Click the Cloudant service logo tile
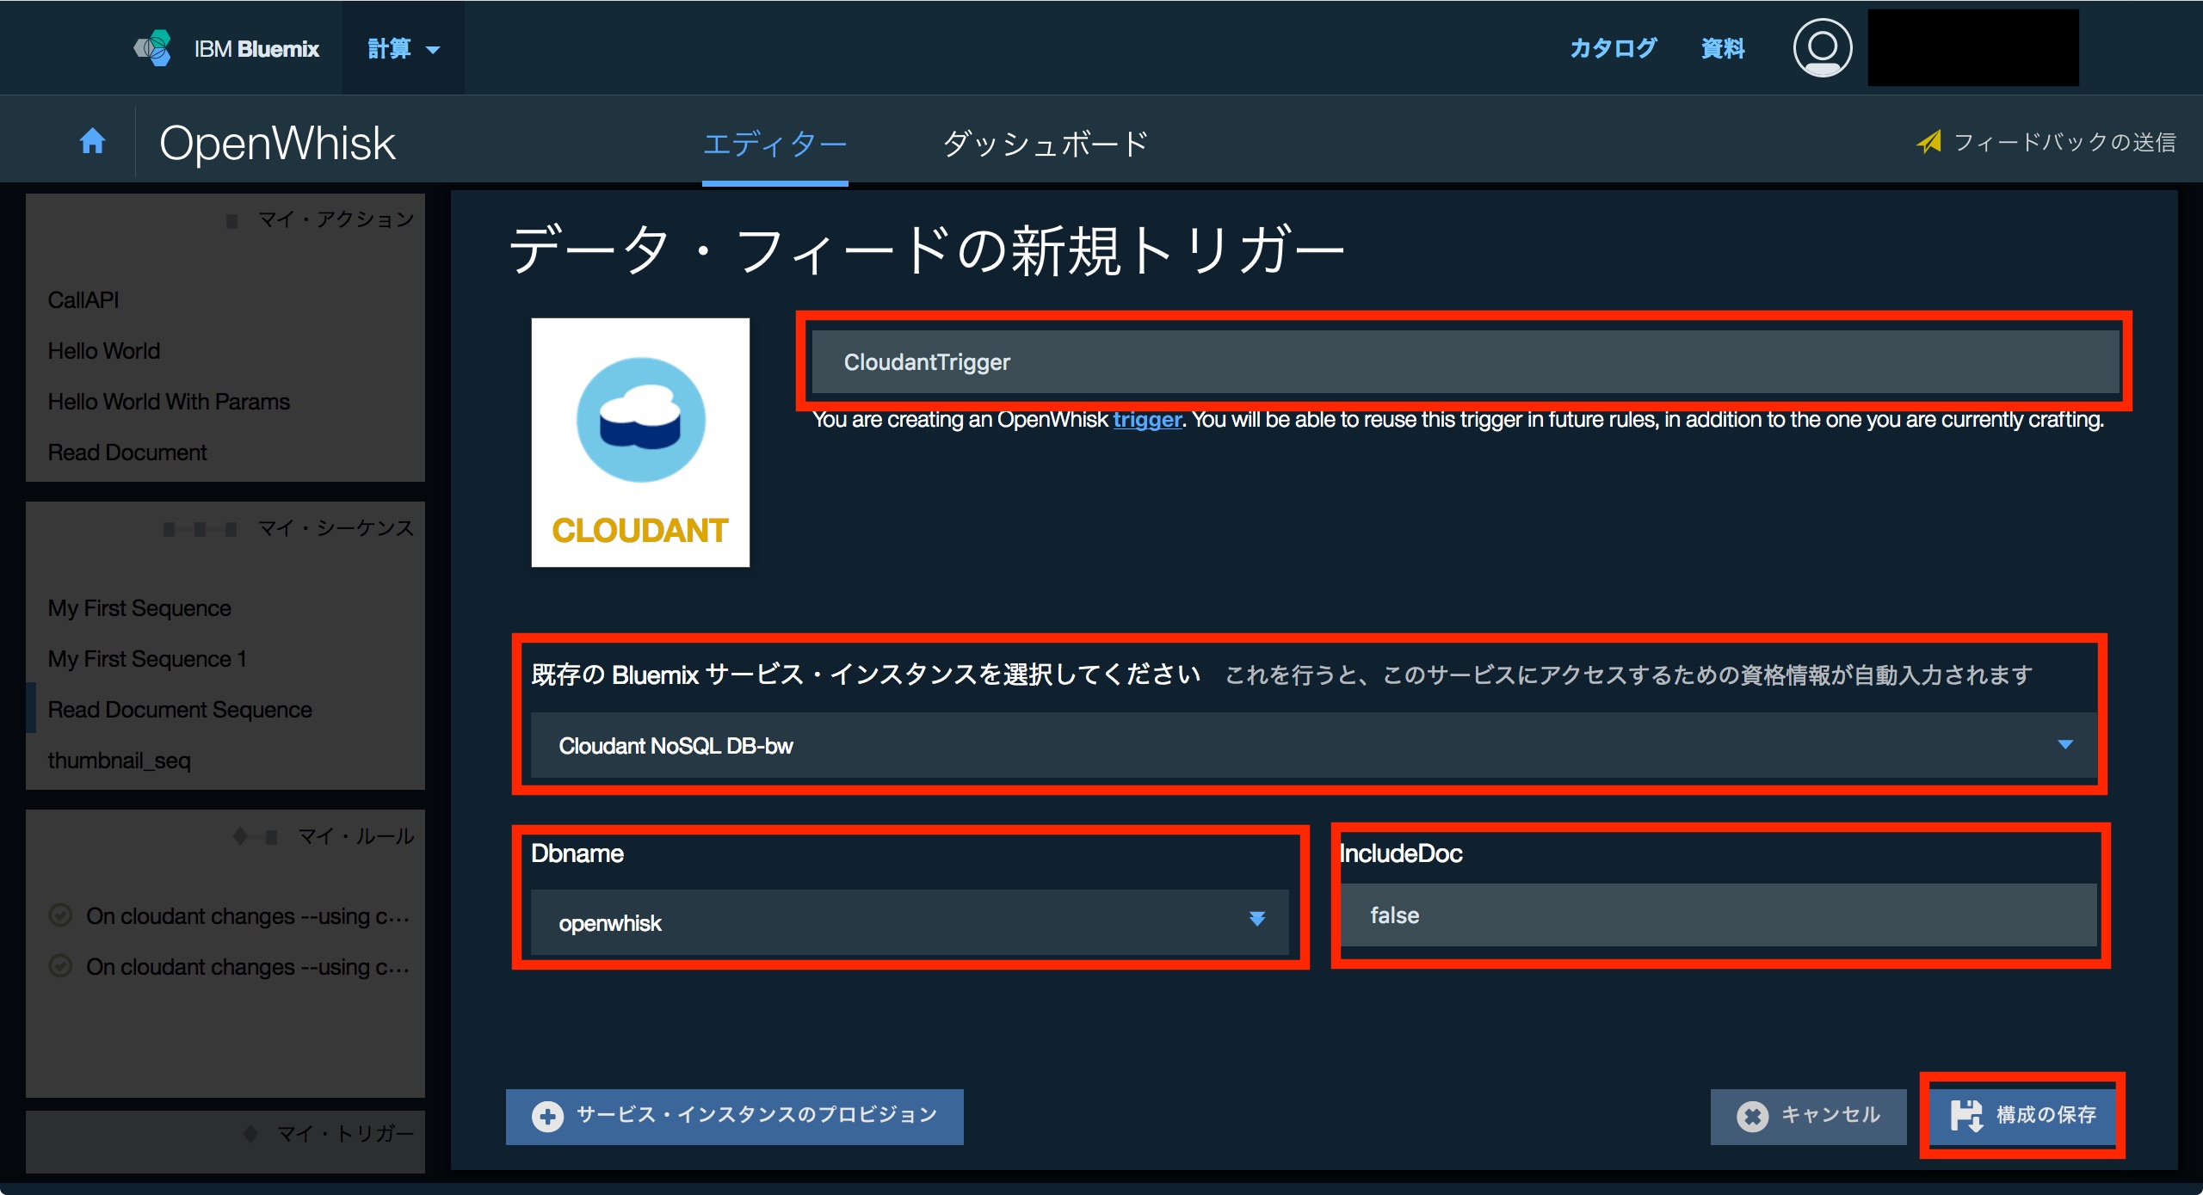The image size is (2203, 1195). click(x=640, y=442)
